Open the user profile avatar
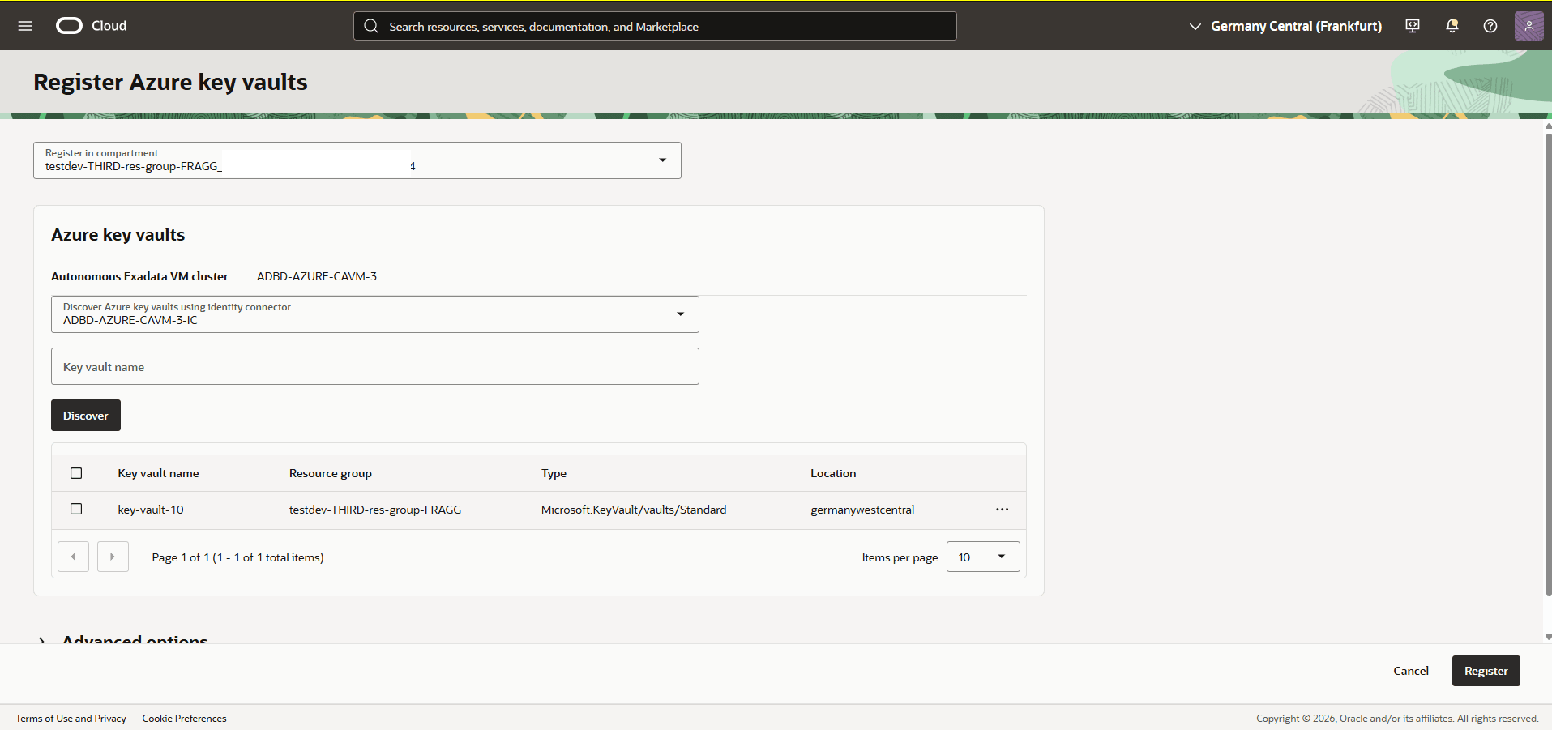The width and height of the screenshot is (1552, 730). click(1528, 26)
